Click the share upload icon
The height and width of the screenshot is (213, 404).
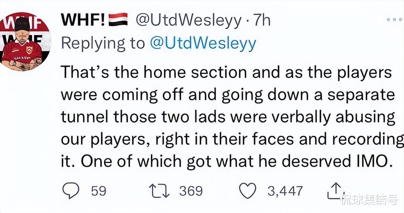tap(334, 191)
